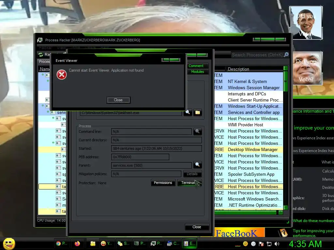
Task: Open the folder icon on the taskbar
Action: tap(93, 243)
